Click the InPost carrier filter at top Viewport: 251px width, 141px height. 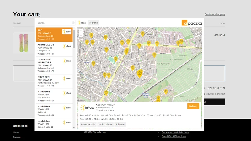click(x=82, y=23)
